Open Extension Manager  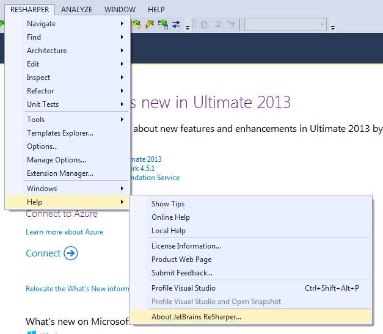(67, 173)
